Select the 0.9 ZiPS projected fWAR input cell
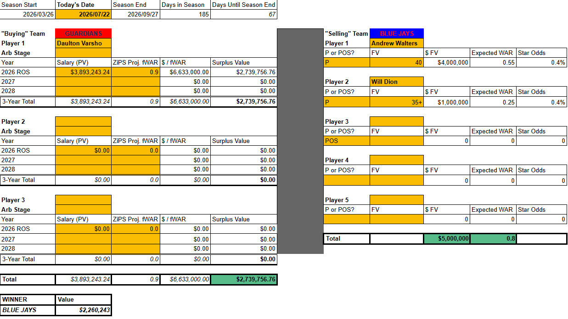The image size is (568, 319). (x=136, y=72)
